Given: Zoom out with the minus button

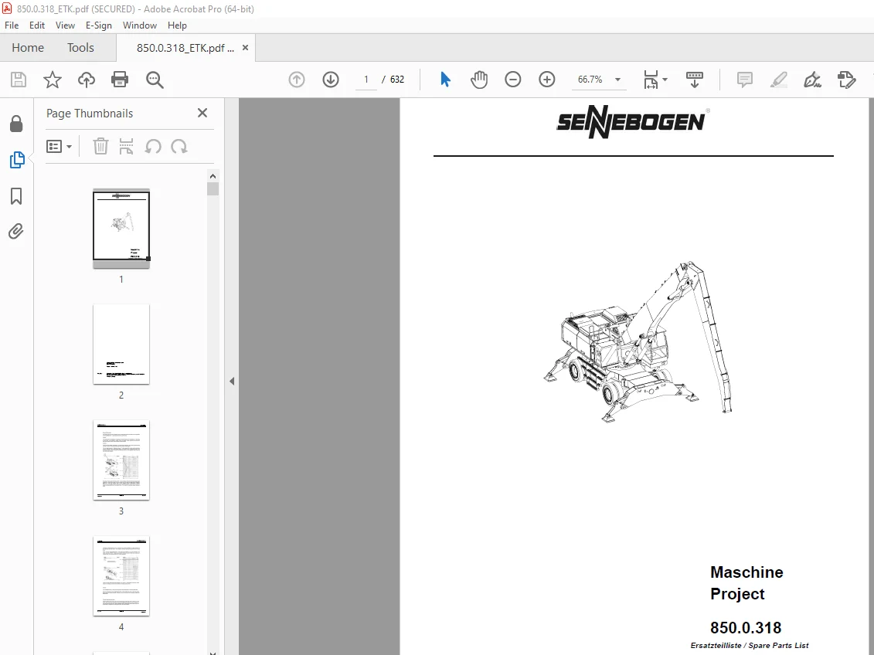Looking at the screenshot, I should pos(513,80).
